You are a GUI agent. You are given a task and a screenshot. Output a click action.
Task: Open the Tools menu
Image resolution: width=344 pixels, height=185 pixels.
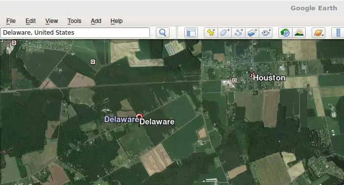point(74,21)
